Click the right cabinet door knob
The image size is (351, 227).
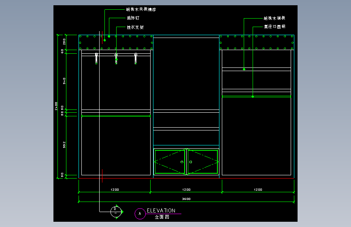[x=191, y=162]
